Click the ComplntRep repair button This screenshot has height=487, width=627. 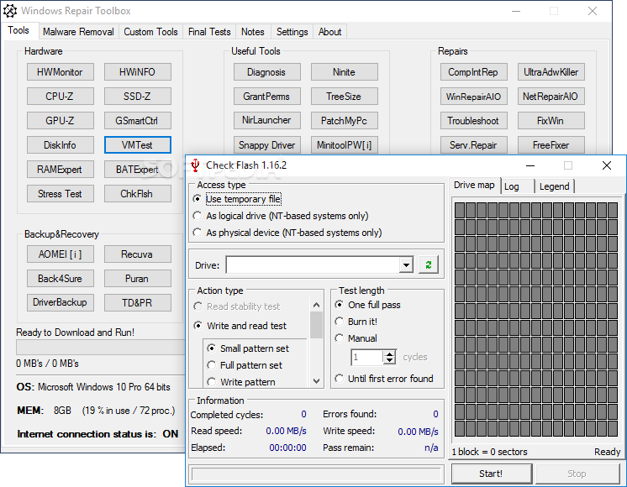point(474,72)
